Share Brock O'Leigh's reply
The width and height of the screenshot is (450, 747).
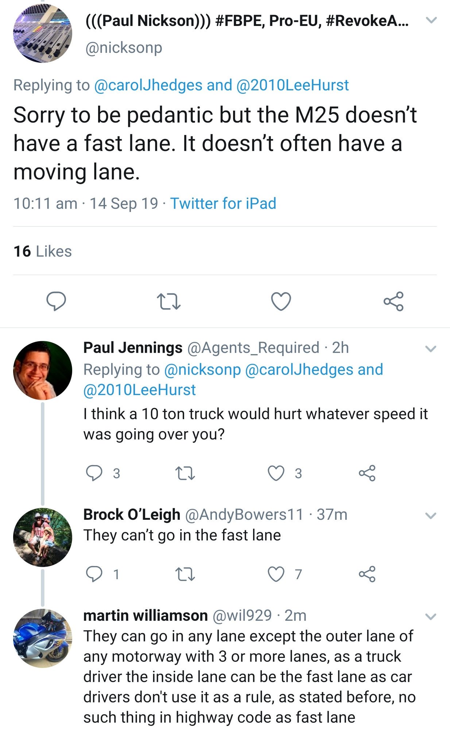367,574
